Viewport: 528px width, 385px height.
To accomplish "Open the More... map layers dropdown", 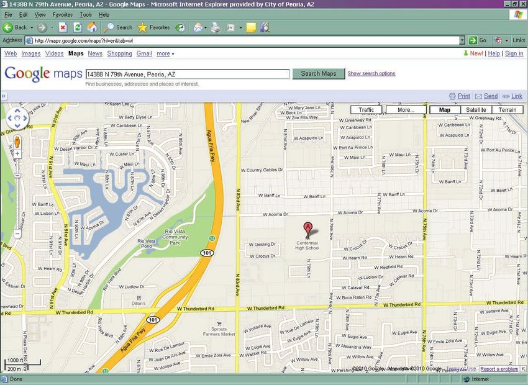I will coord(406,110).
